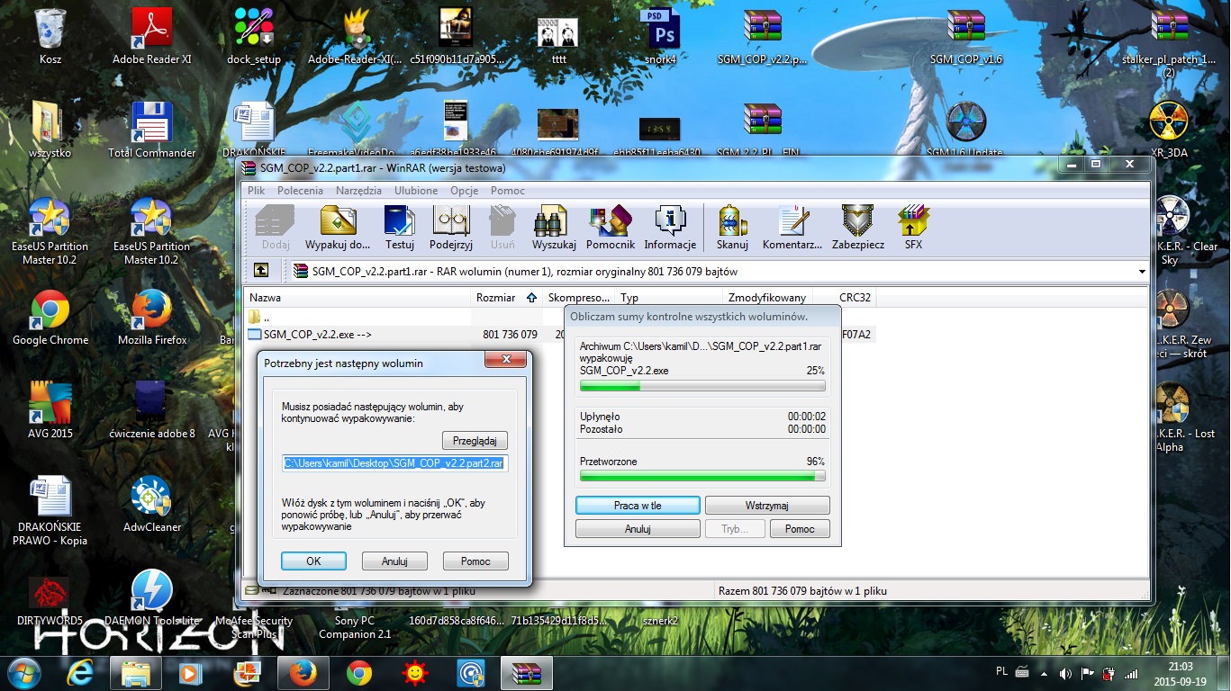Sort by Nazwa column header
The height and width of the screenshot is (691, 1231).
coord(358,298)
